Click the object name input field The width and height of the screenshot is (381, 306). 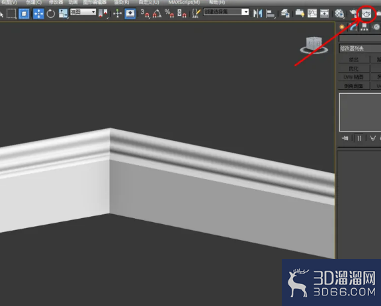360,38
